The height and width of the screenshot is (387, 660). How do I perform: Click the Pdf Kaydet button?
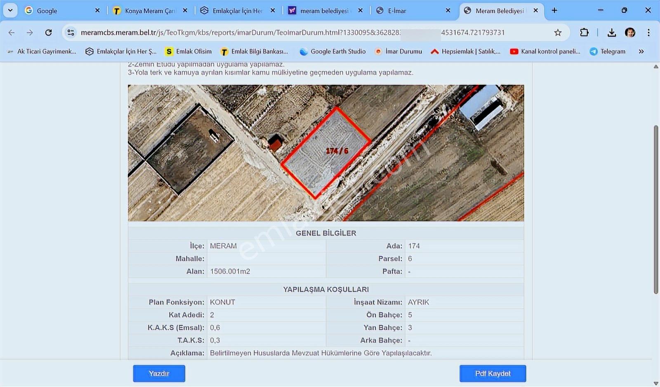click(493, 373)
